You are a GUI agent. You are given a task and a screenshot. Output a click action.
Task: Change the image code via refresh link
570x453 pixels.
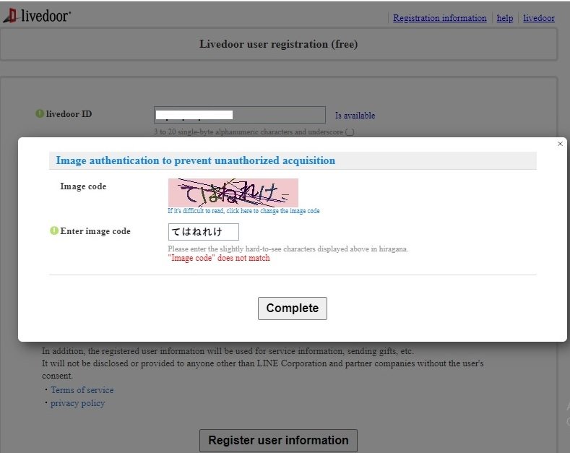coord(243,211)
